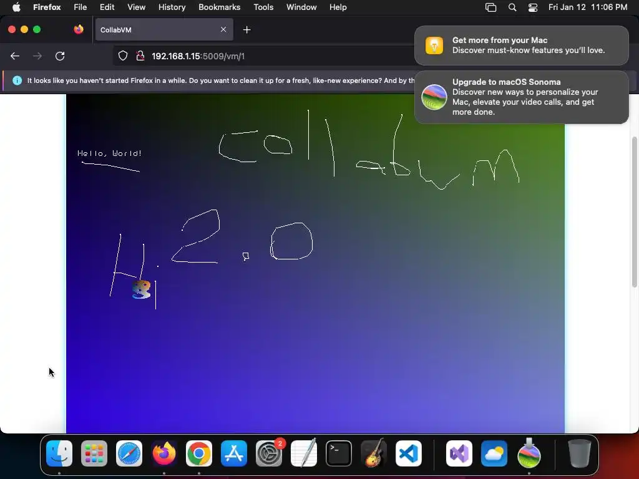This screenshot has width=639, height=479.
Task: Go back to the previous page
Action: 15,56
